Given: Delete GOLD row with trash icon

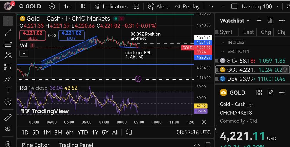Looking at the screenshot, I should coord(285,70).
